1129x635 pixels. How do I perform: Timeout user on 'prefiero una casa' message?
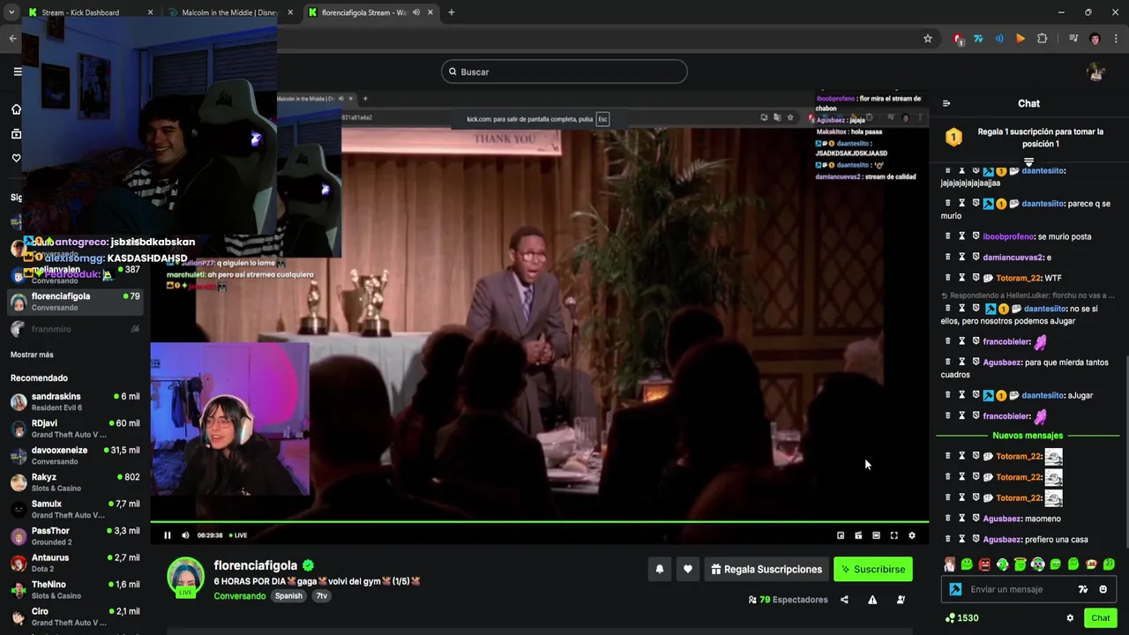(x=962, y=539)
